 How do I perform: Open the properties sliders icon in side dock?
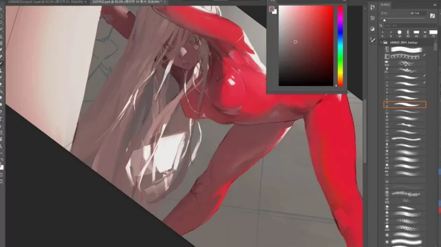point(373,18)
